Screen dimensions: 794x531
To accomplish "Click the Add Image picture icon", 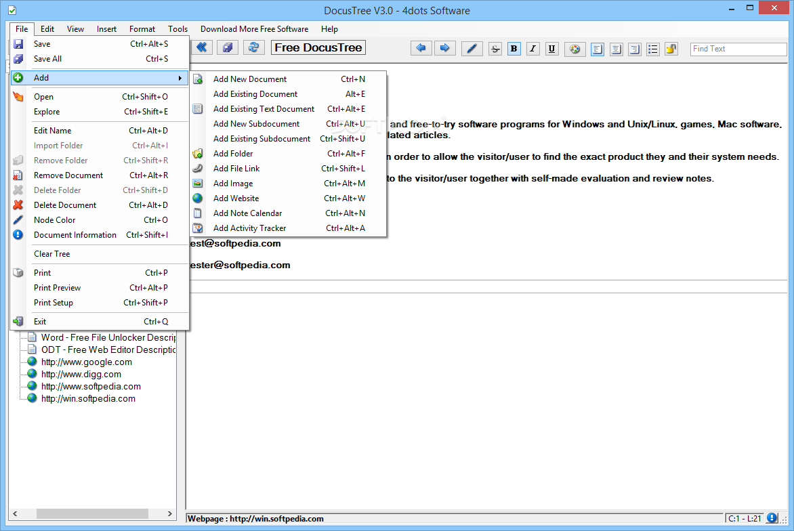I will pyautogui.click(x=198, y=184).
